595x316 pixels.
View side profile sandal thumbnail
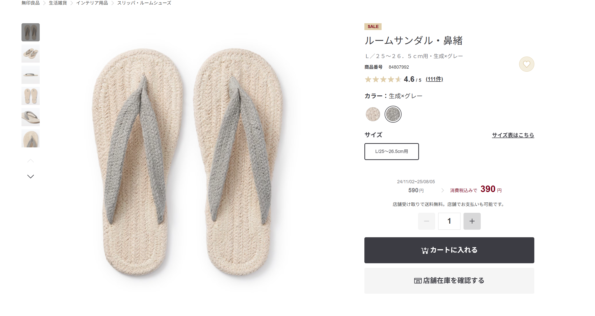[x=31, y=75]
